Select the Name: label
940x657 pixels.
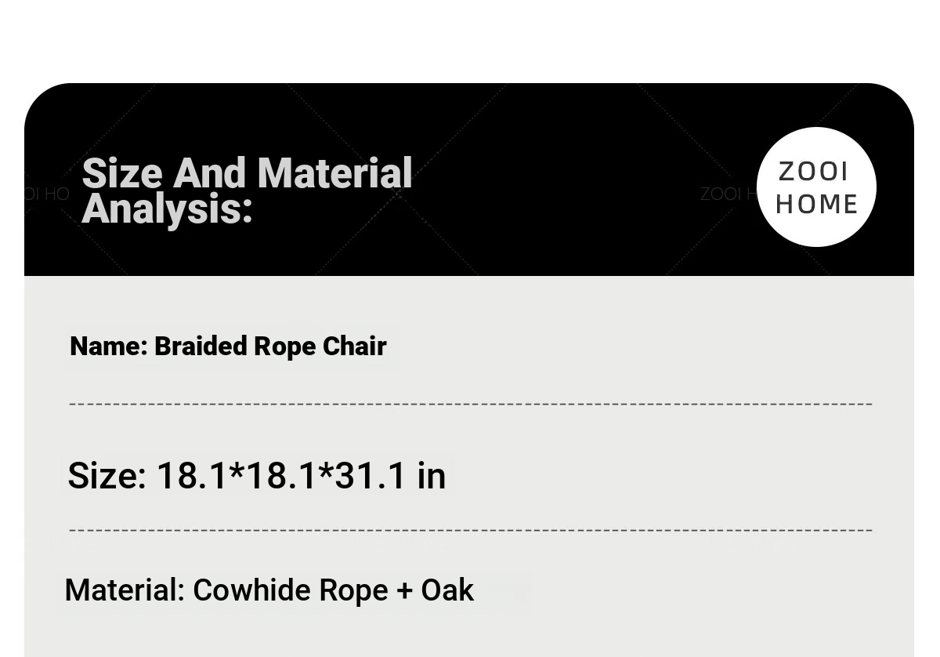[x=109, y=346]
